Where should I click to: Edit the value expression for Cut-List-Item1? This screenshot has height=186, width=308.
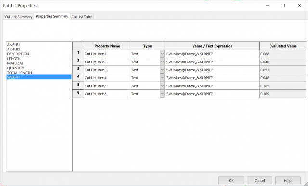click(x=212, y=54)
